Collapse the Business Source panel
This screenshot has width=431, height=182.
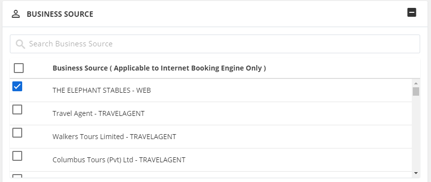click(x=411, y=12)
